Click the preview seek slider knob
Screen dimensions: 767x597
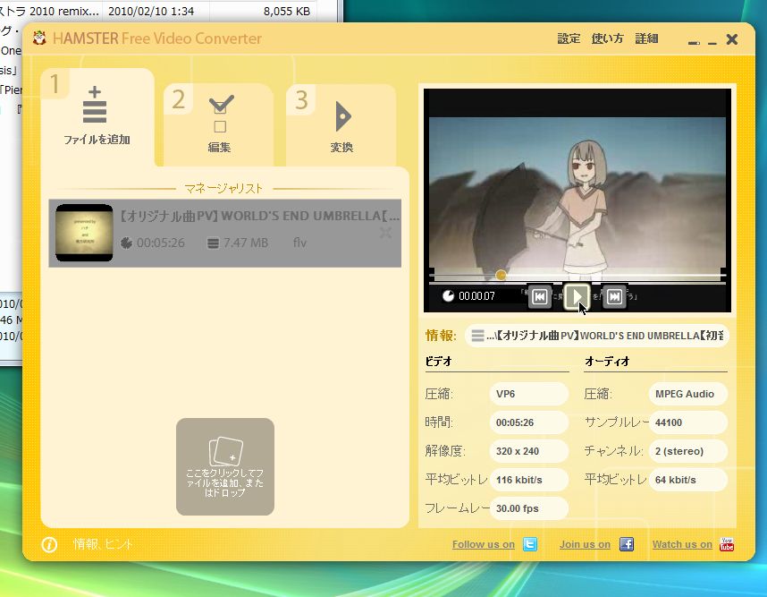coord(501,276)
